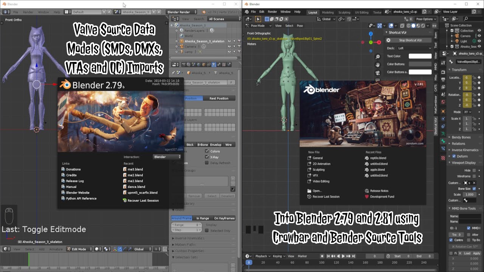This screenshot has height=272, width=484.
Task: Select the cursor select tool in 2.81 header
Action: [x=258, y=19]
